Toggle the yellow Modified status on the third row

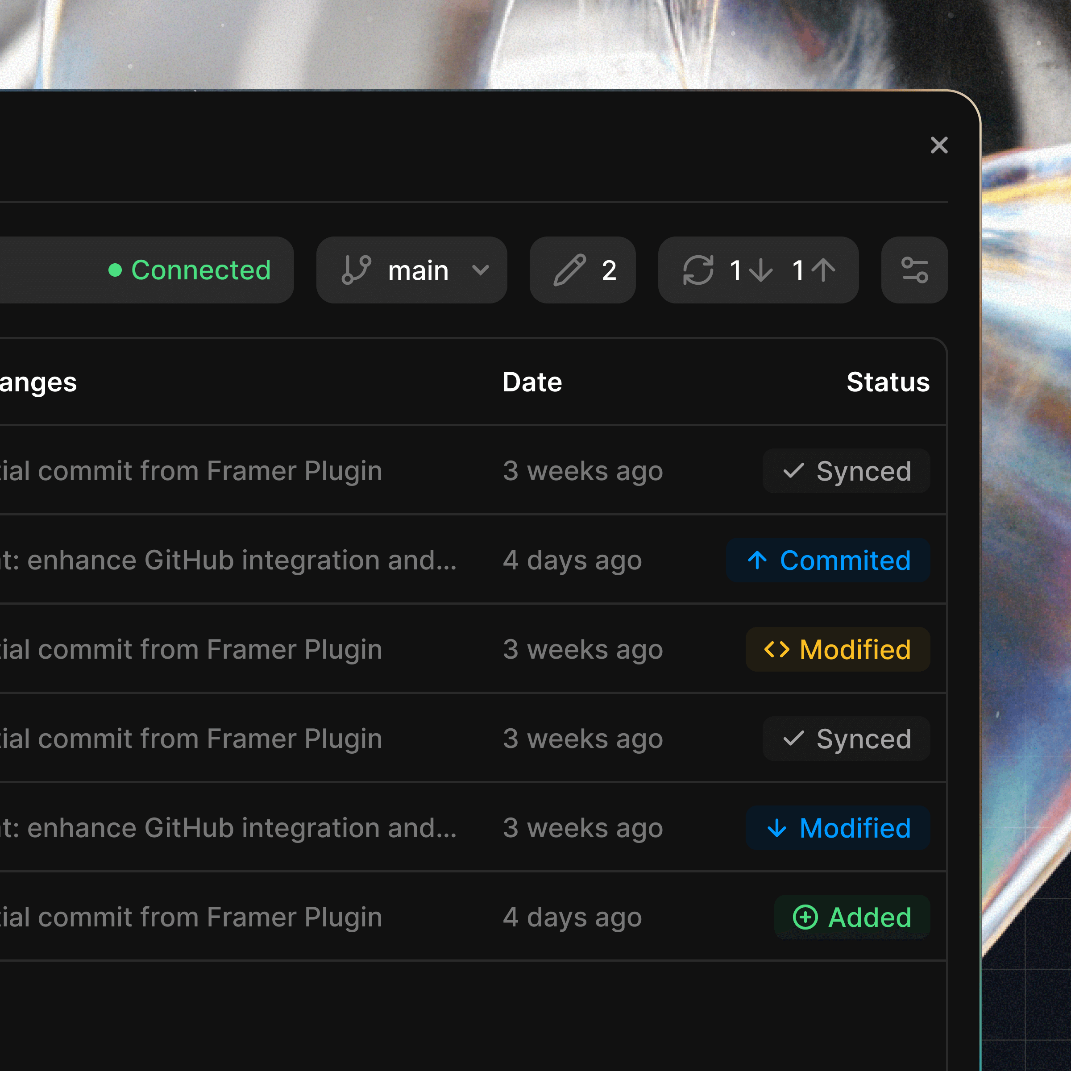(x=838, y=649)
